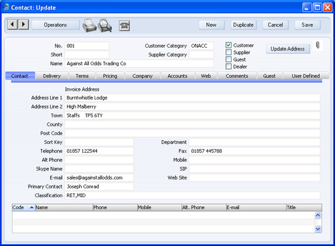Click Address Line 2 field
The height and width of the screenshot is (246, 335).
click(192, 107)
